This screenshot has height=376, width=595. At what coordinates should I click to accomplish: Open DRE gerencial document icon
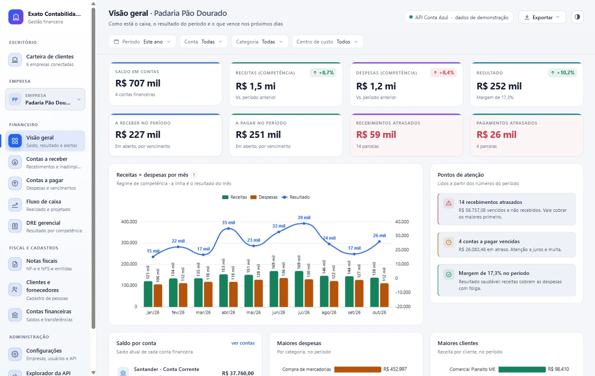coord(15,226)
